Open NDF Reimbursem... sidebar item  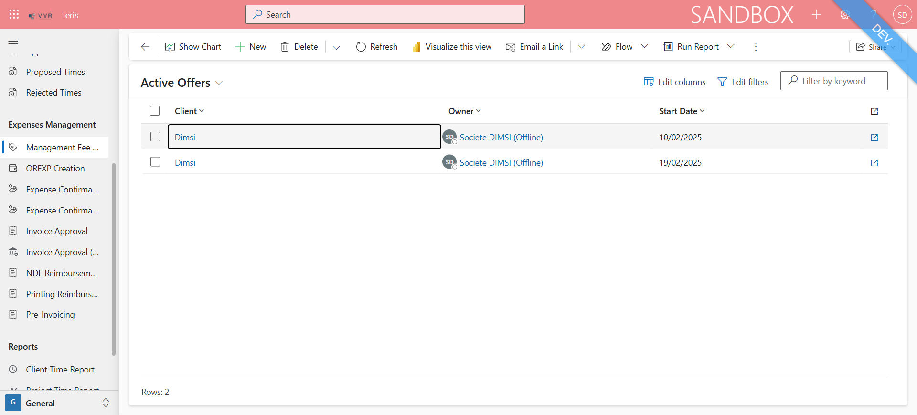[55, 273]
